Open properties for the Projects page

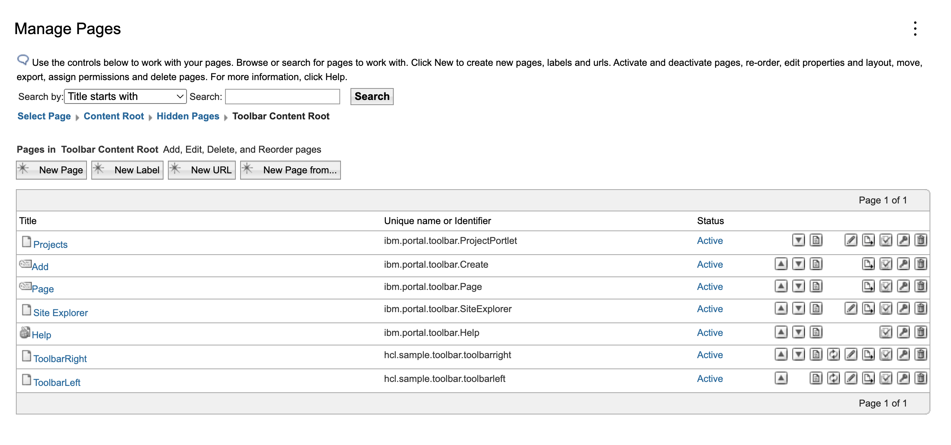[x=816, y=240]
